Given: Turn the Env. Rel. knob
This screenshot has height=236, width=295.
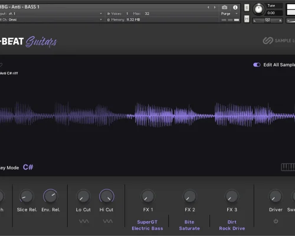Looking at the screenshot, I should [x=50, y=196].
